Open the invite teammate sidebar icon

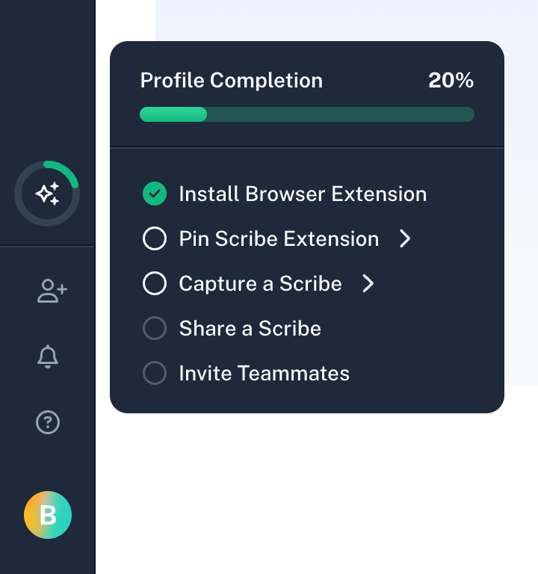pyautogui.click(x=52, y=291)
